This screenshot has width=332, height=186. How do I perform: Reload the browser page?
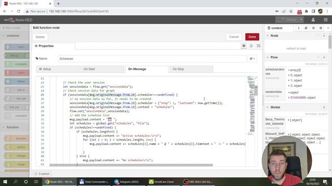pos(19,11)
